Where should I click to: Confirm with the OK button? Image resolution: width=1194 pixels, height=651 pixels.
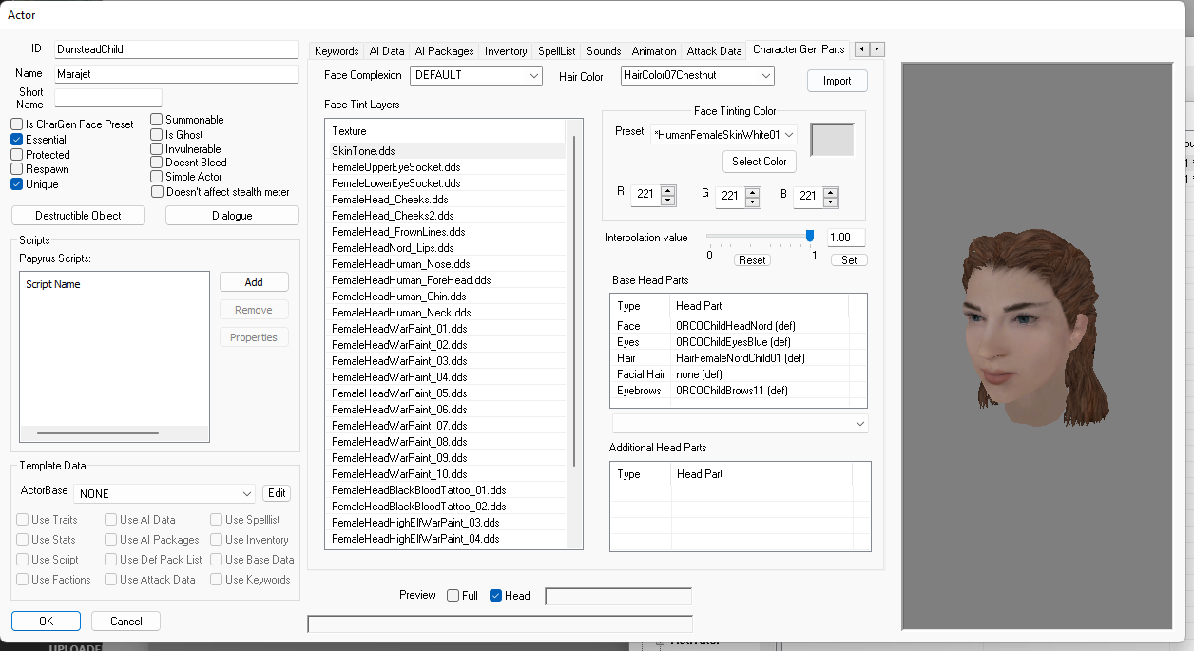click(47, 621)
